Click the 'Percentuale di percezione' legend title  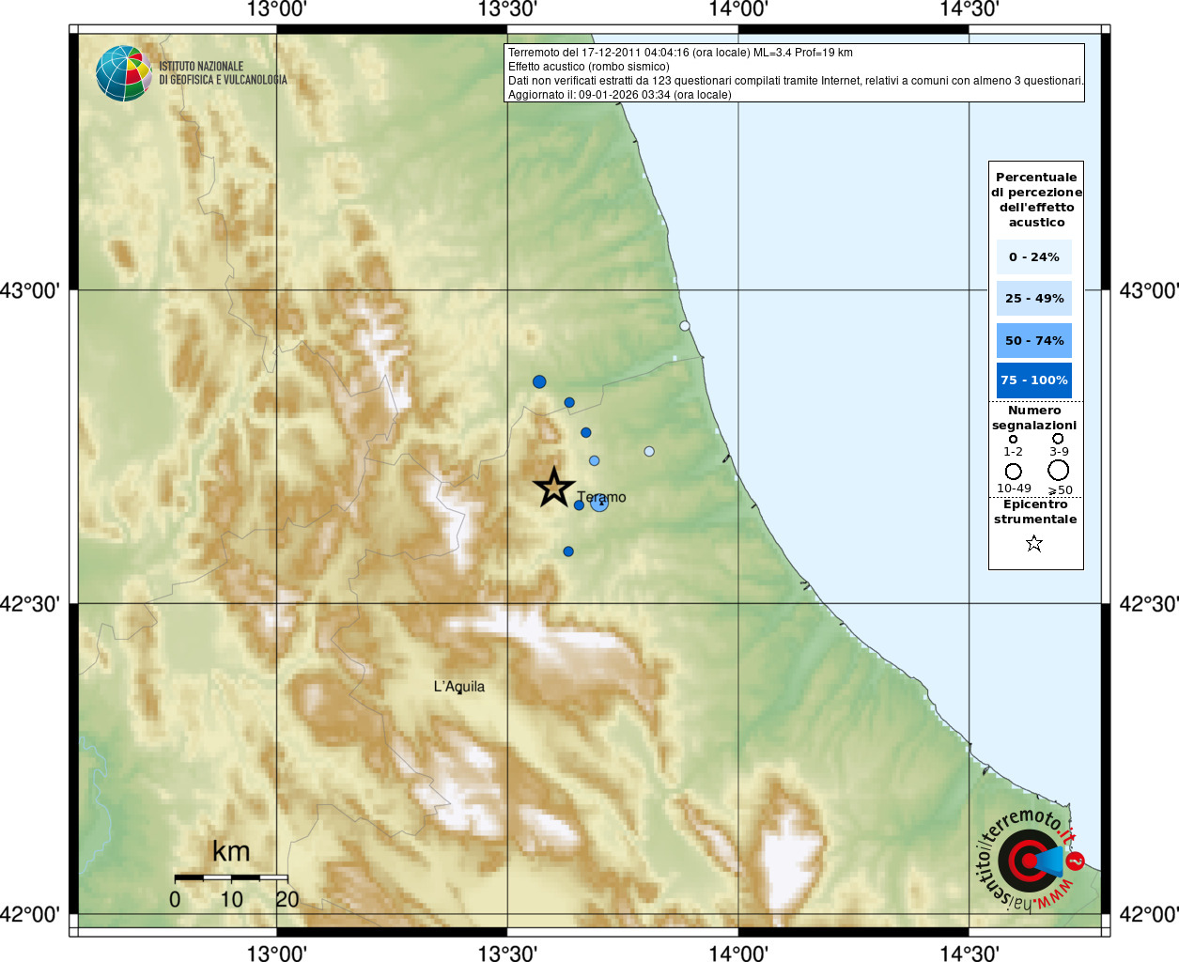click(x=1036, y=199)
